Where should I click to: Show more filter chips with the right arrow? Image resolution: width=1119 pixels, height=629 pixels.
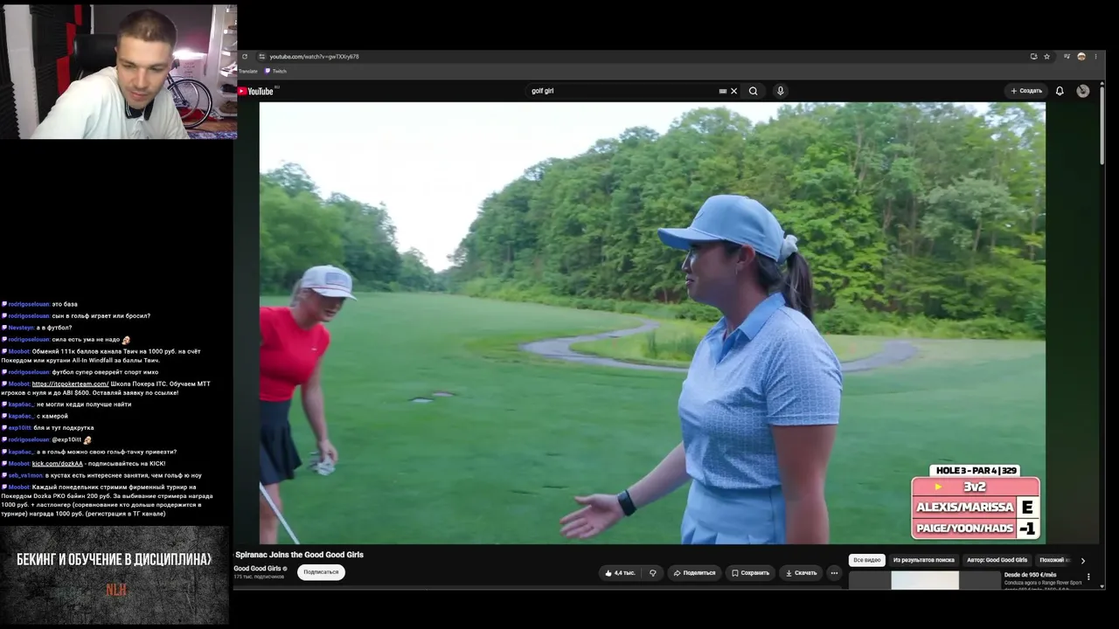click(1082, 561)
